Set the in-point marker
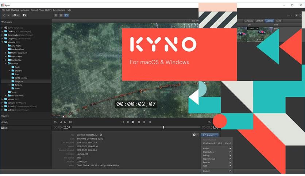Screen dimensions: 305x176 coord(61,122)
